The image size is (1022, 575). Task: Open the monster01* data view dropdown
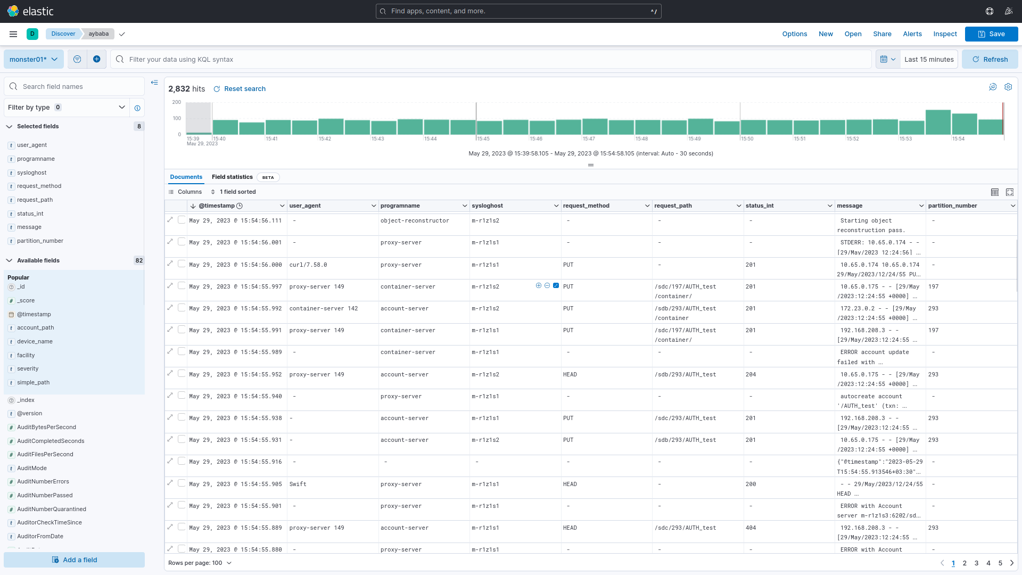(34, 59)
